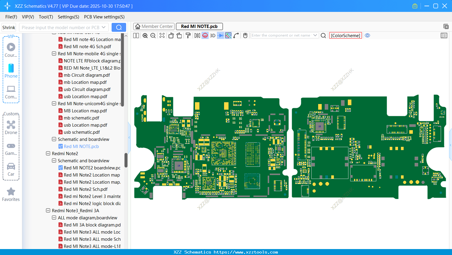This screenshot has width=452, height=255.
Task: Click the fit-to-screen view icon
Action: (162, 36)
